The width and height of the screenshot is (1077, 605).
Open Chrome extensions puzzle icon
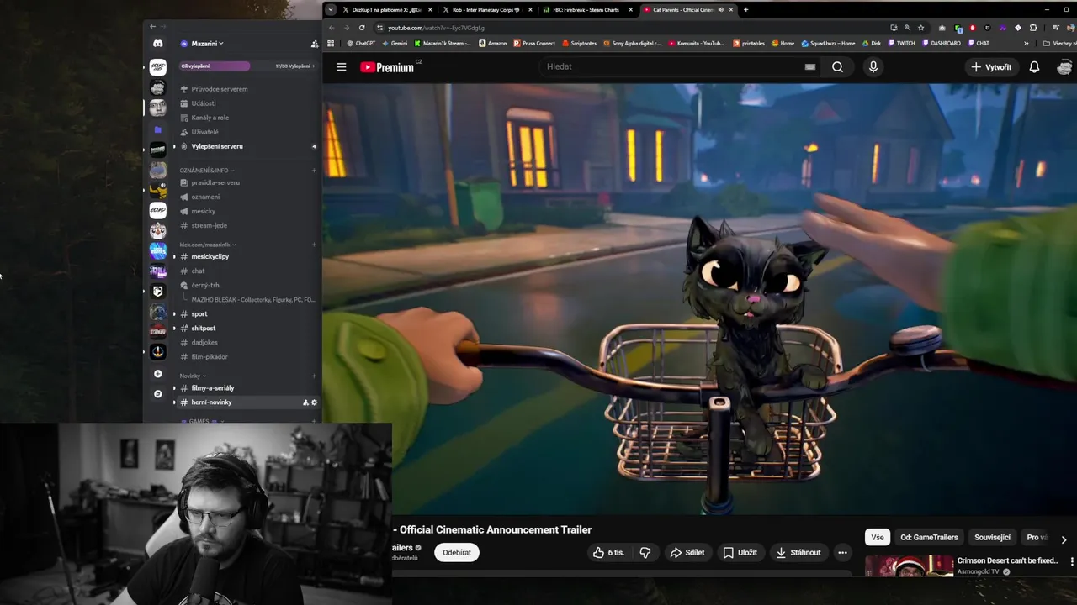pos(1033,28)
